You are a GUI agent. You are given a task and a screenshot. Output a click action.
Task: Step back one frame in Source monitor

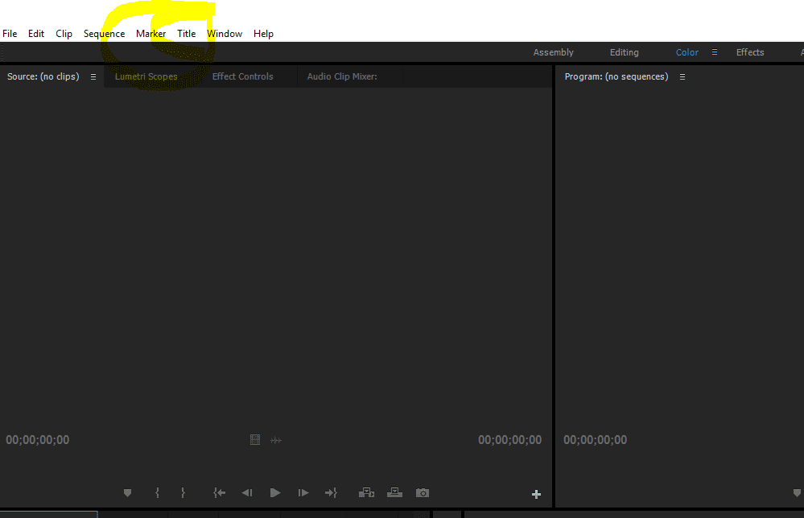click(247, 493)
